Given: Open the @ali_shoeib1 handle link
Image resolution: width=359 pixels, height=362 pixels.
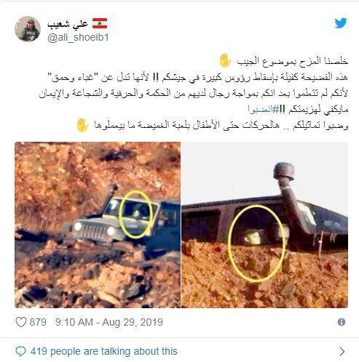Looking at the screenshot, I should (78, 38).
